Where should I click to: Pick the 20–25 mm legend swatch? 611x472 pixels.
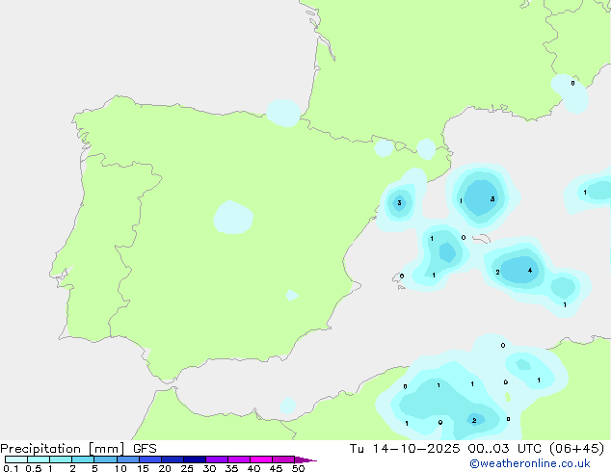(x=173, y=459)
